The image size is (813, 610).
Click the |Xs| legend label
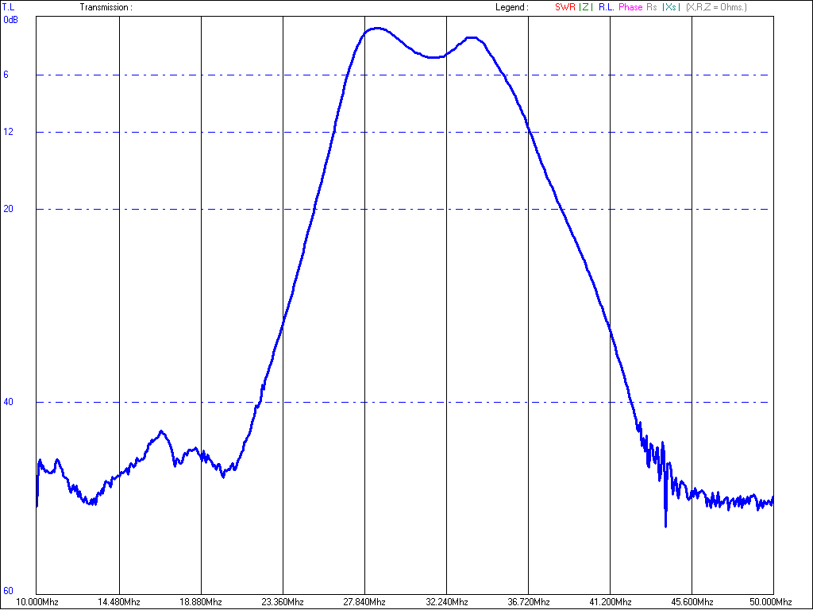click(671, 7)
